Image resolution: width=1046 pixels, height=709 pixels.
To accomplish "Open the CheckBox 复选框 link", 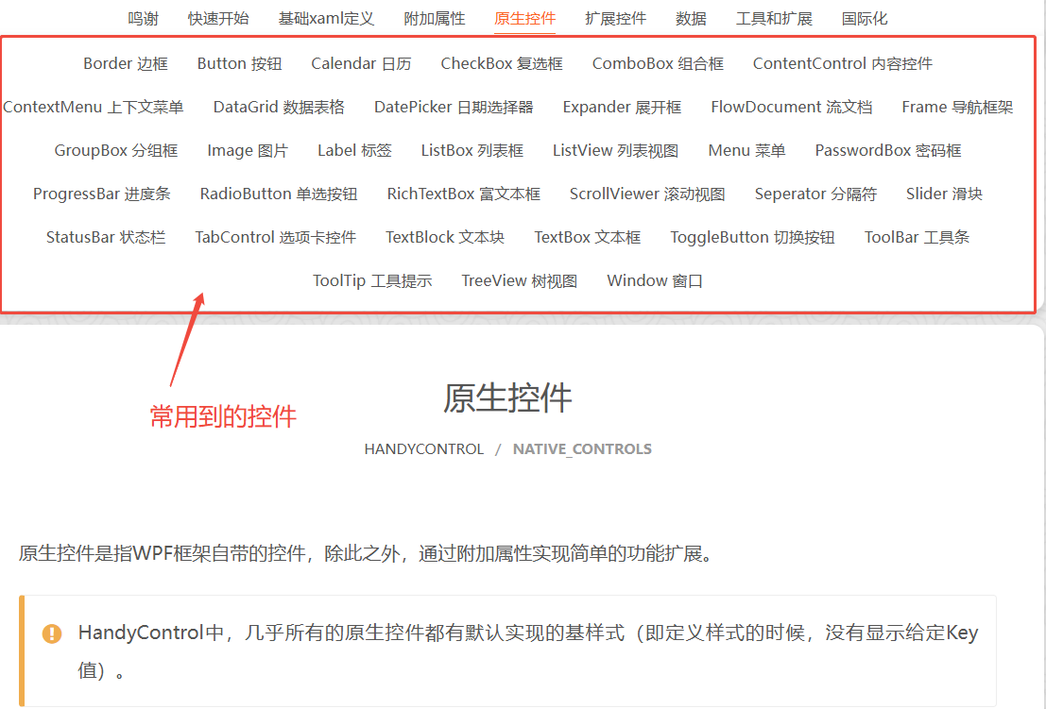I will (502, 64).
